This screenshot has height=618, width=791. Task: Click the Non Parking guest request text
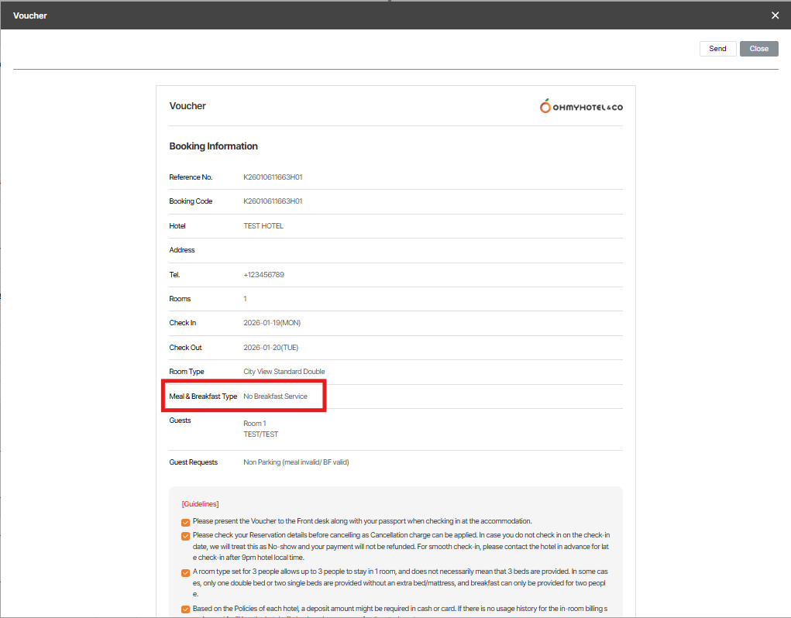point(296,462)
